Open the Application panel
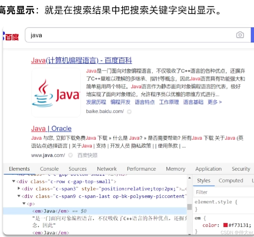The width and height of the screenshot is (254, 237). point(209,169)
